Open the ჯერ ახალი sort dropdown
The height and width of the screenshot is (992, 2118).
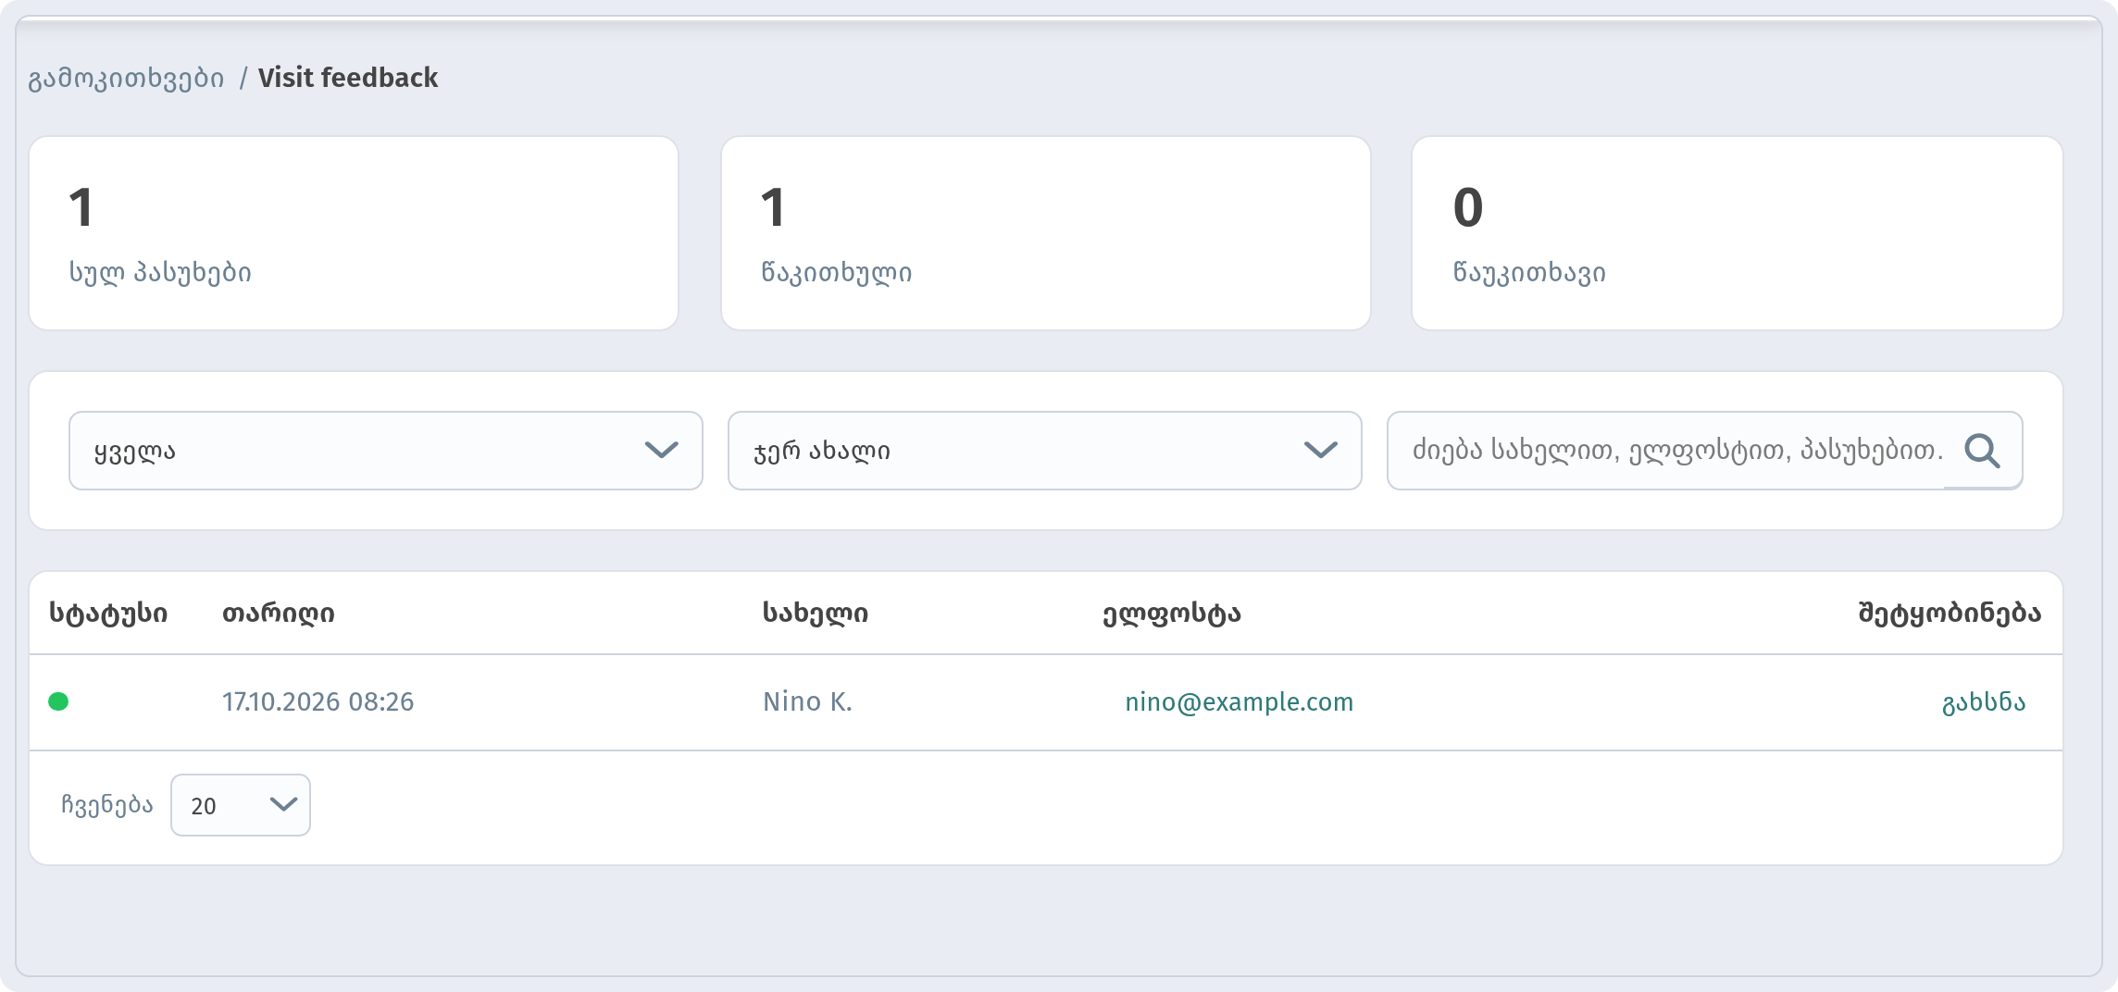tap(1044, 451)
